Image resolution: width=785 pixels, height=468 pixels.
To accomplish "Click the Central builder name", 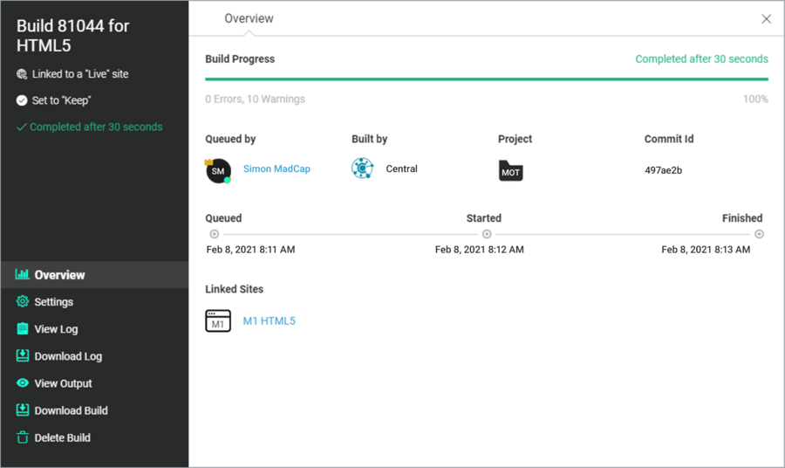I will [x=401, y=169].
